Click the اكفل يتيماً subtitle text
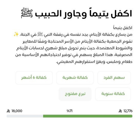This screenshot has height=124, width=139. tap(123, 28)
